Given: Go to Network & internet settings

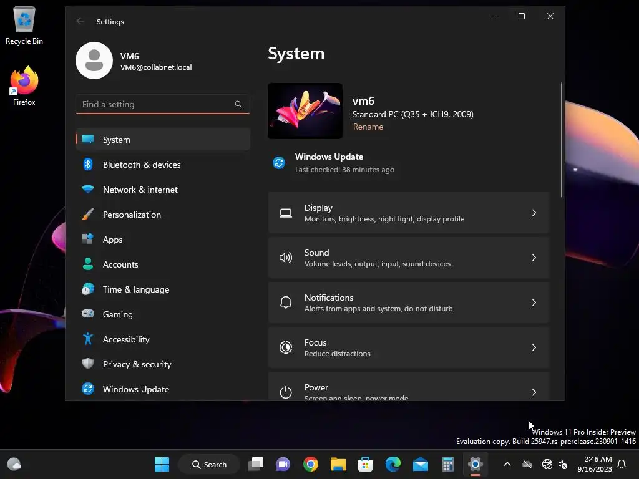Looking at the screenshot, I should tap(163, 190).
